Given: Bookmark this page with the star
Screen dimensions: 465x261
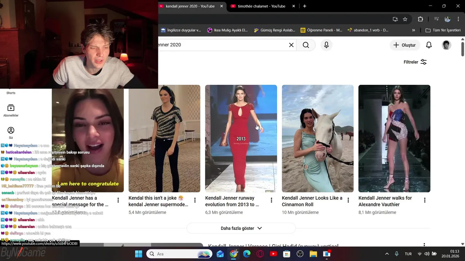Looking at the screenshot, I should point(405,19).
